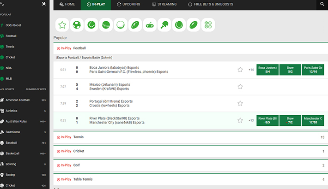The width and height of the screenshot is (328, 189).
Task: Expand the In-Play Golf section
Action: point(191,165)
